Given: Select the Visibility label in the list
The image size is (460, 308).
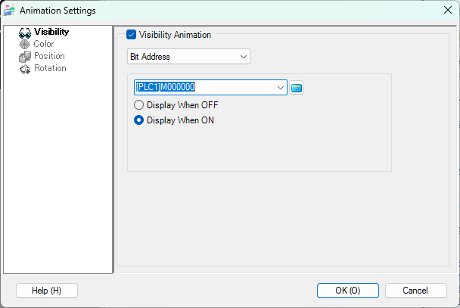Looking at the screenshot, I should tap(51, 32).
